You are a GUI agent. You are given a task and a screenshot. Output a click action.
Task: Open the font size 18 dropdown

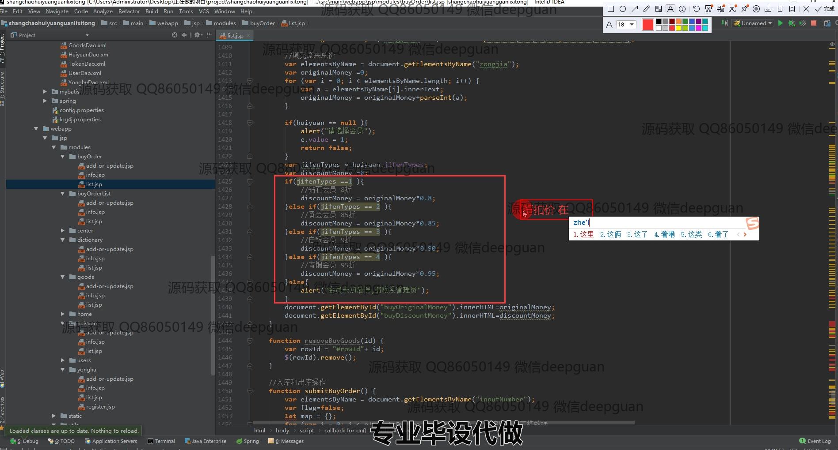point(632,25)
